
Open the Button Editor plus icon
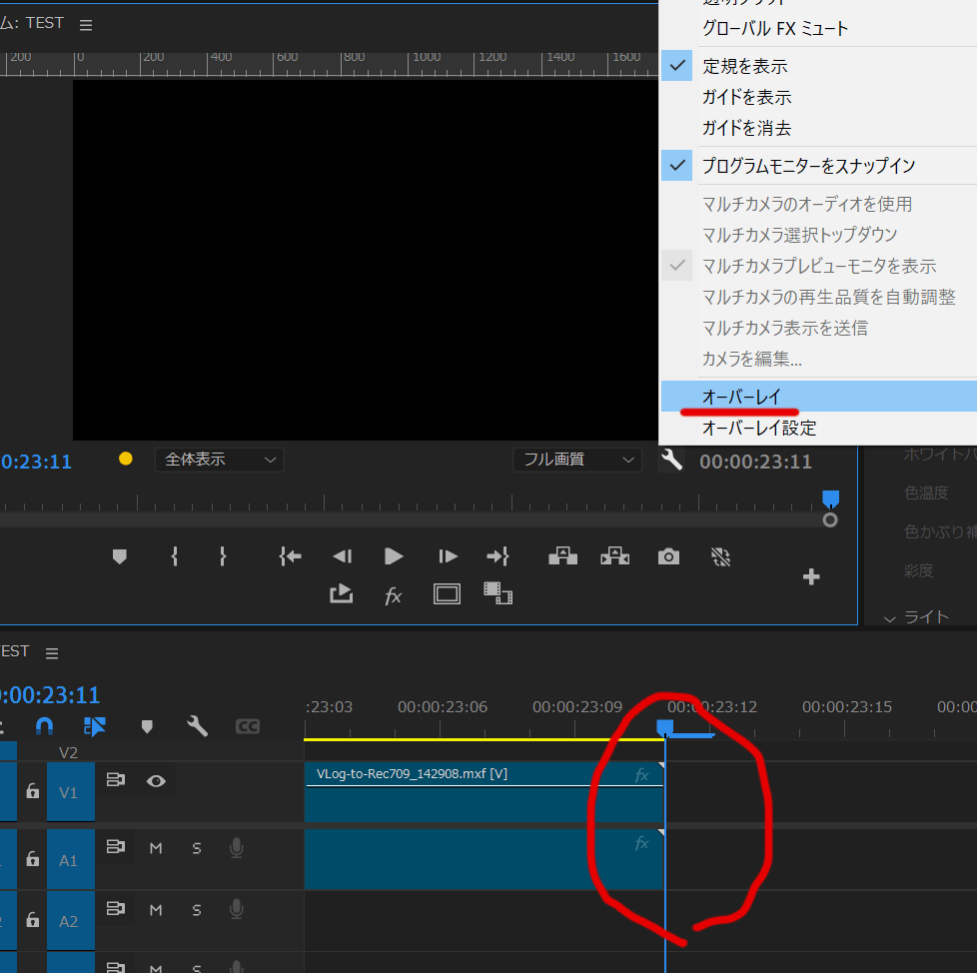tap(811, 576)
